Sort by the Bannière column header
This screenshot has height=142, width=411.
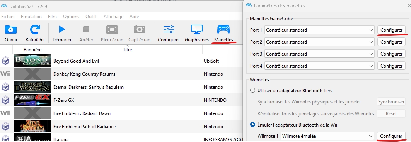pyautogui.click(x=32, y=49)
